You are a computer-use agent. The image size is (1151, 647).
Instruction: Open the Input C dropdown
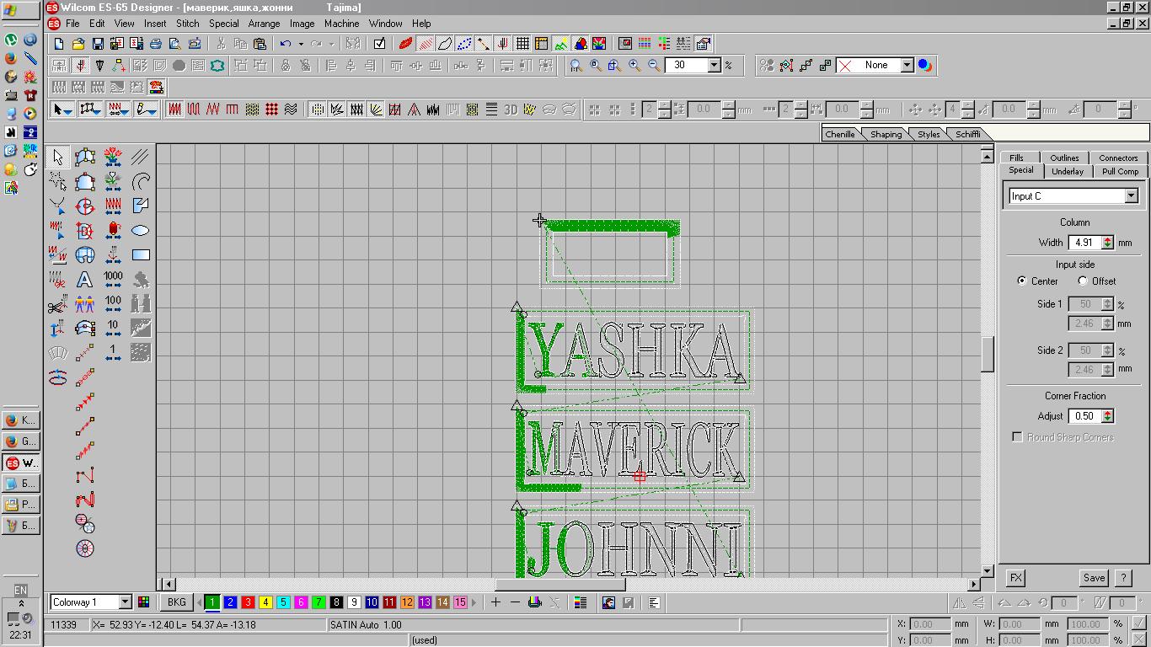click(1131, 196)
